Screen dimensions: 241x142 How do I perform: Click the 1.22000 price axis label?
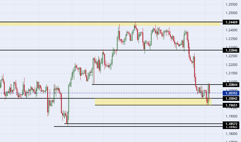click(x=231, y=65)
